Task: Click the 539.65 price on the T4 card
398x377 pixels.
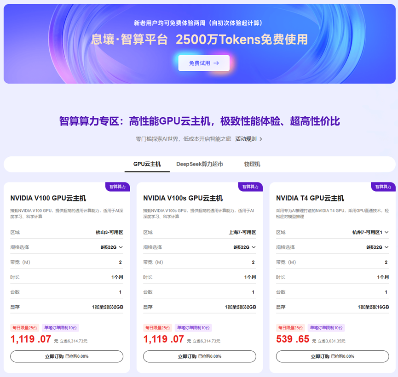Action: [x=293, y=339]
